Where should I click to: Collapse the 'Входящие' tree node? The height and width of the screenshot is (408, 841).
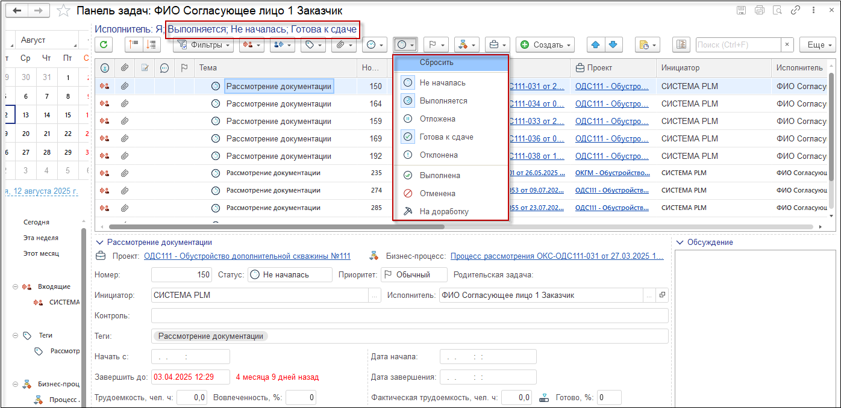(x=16, y=287)
